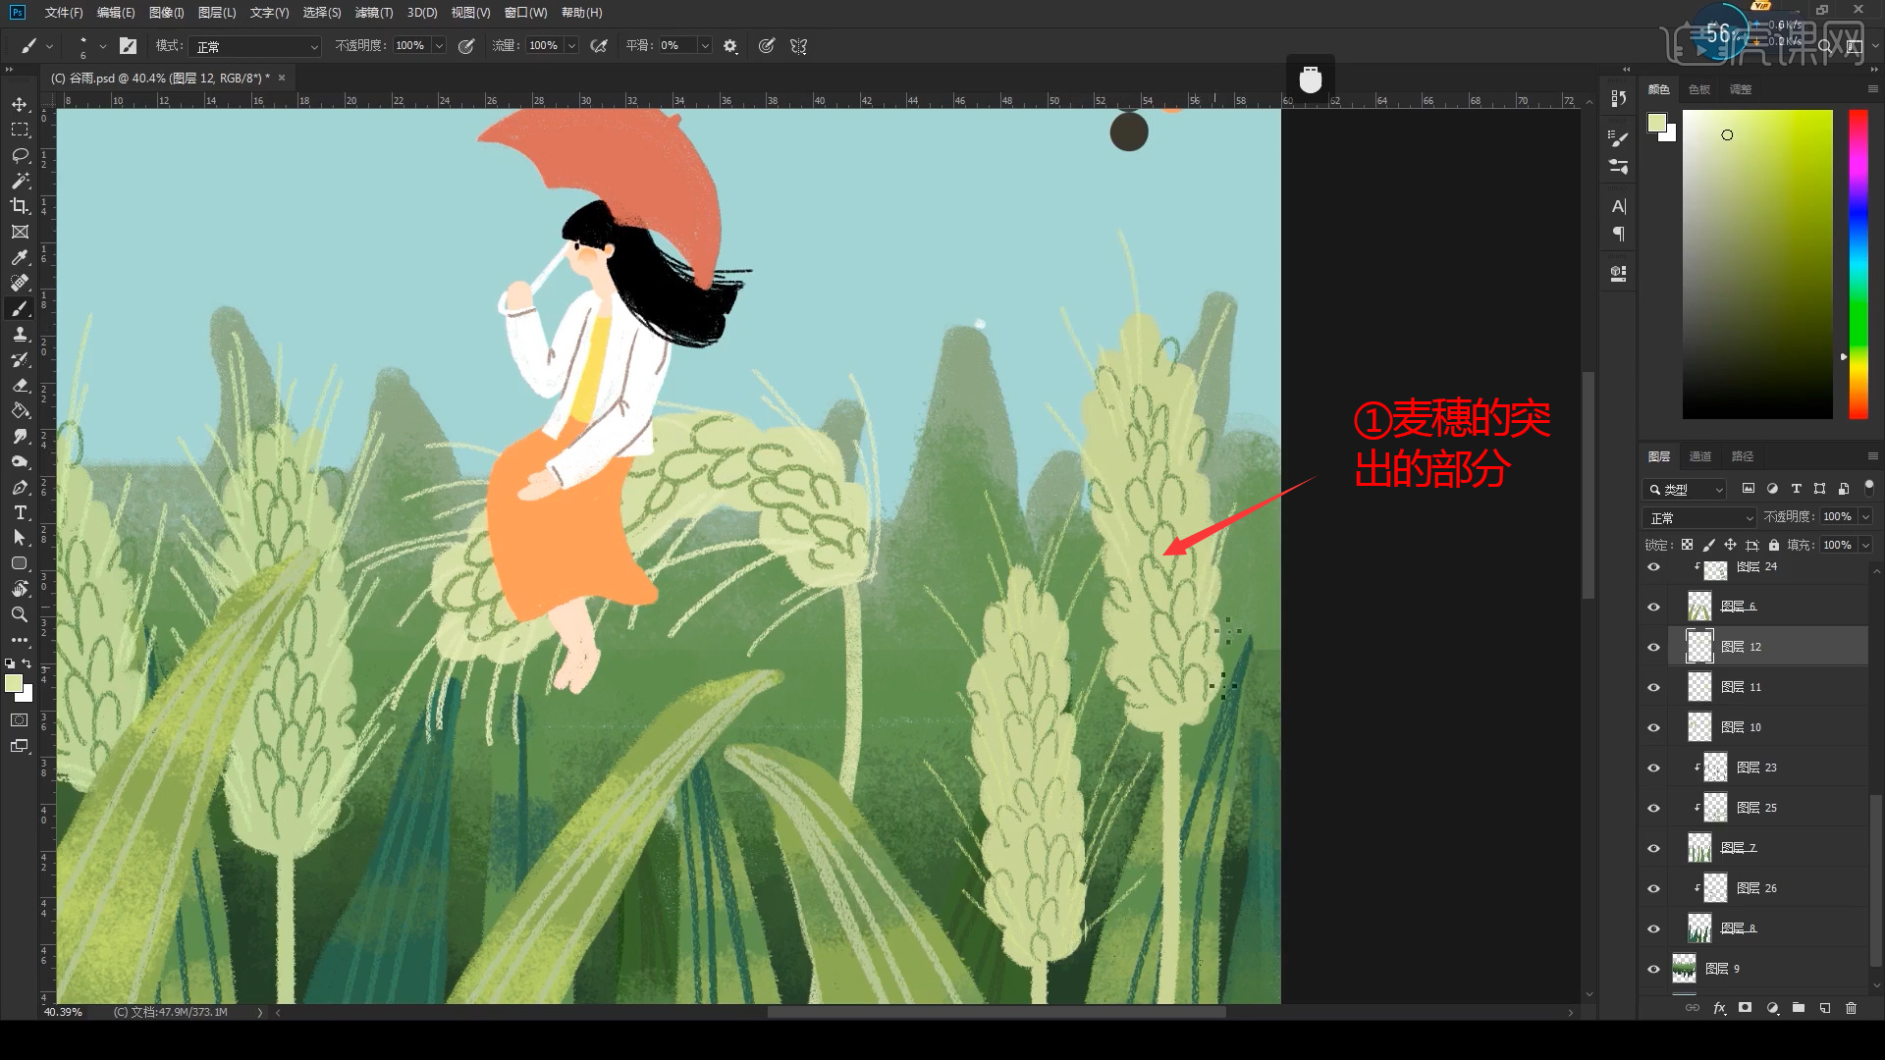Switch to the 路径 paths tab
Viewport: 1885px width, 1060px height.
pyautogui.click(x=1743, y=456)
